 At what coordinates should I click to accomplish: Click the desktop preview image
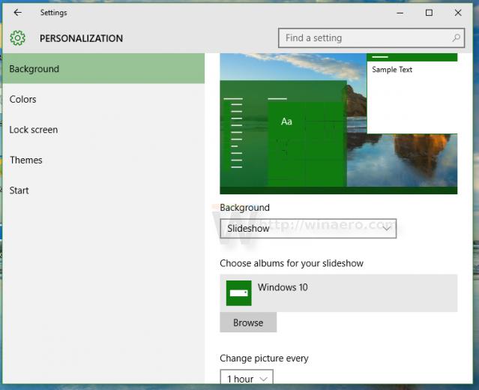point(339,124)
